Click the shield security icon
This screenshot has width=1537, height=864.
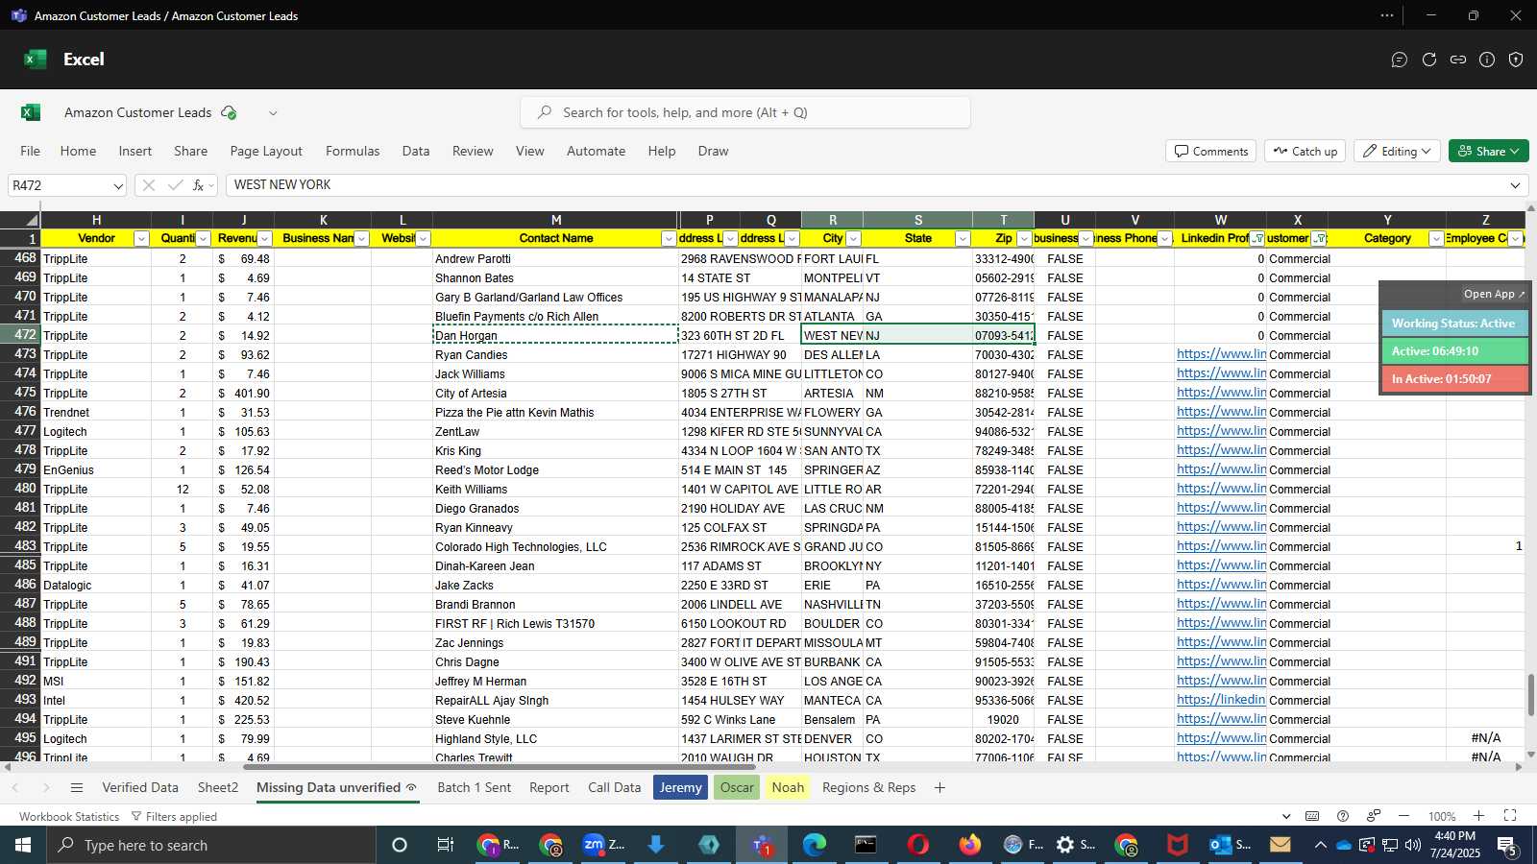[x=1516, y=60]
